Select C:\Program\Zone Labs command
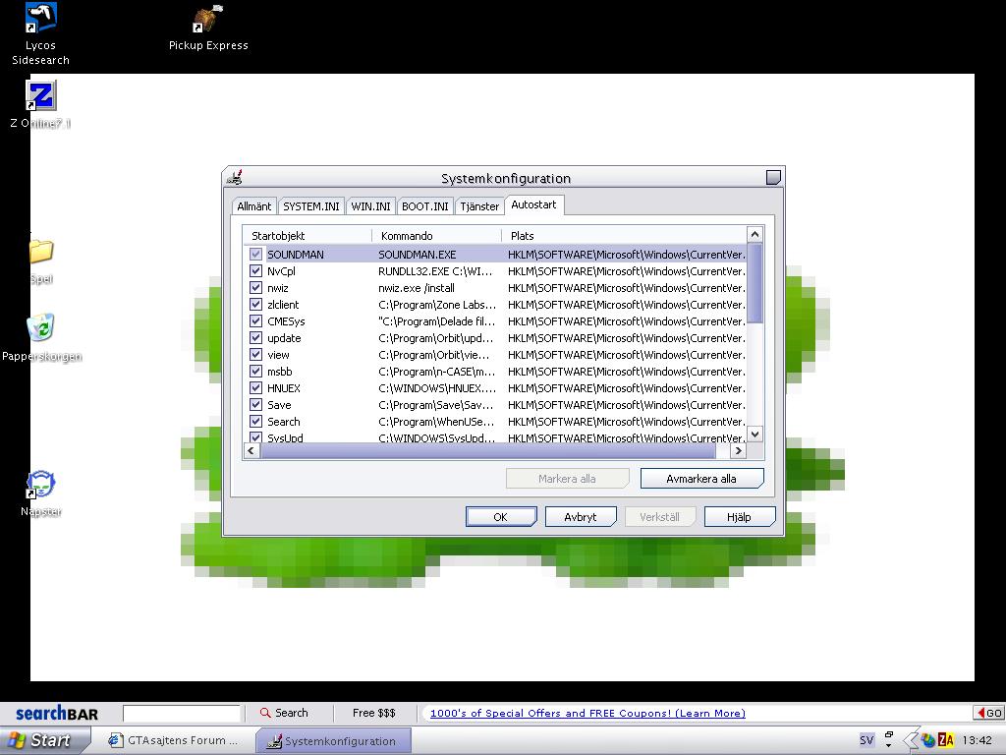1006x755 pixels. [437, 305]
